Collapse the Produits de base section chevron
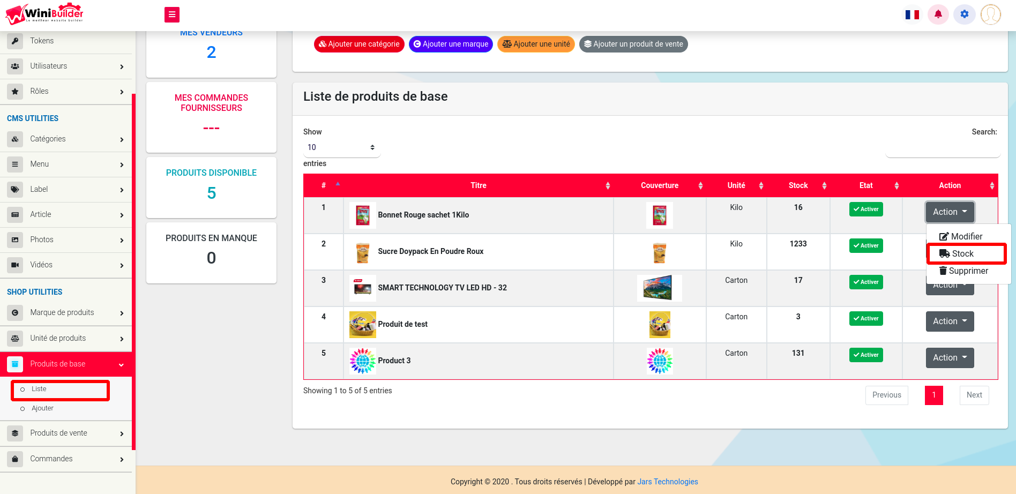Screen dimensions: 1016x494 [x=121, y=364]
